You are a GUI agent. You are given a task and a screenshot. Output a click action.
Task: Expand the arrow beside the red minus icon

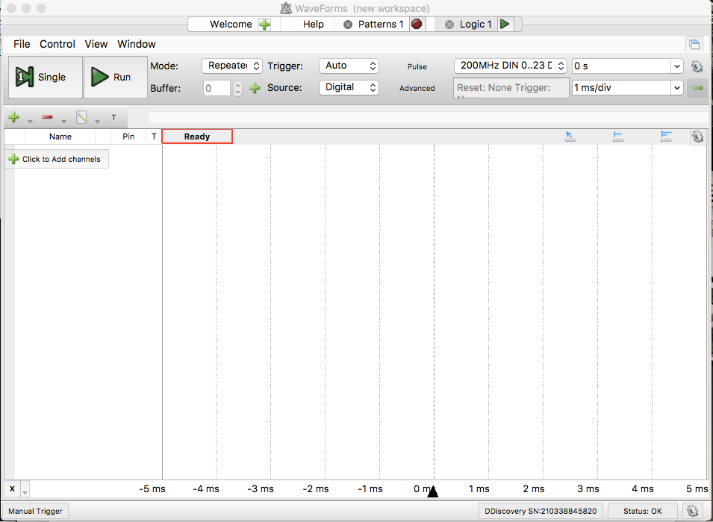(x=63, y=122)
